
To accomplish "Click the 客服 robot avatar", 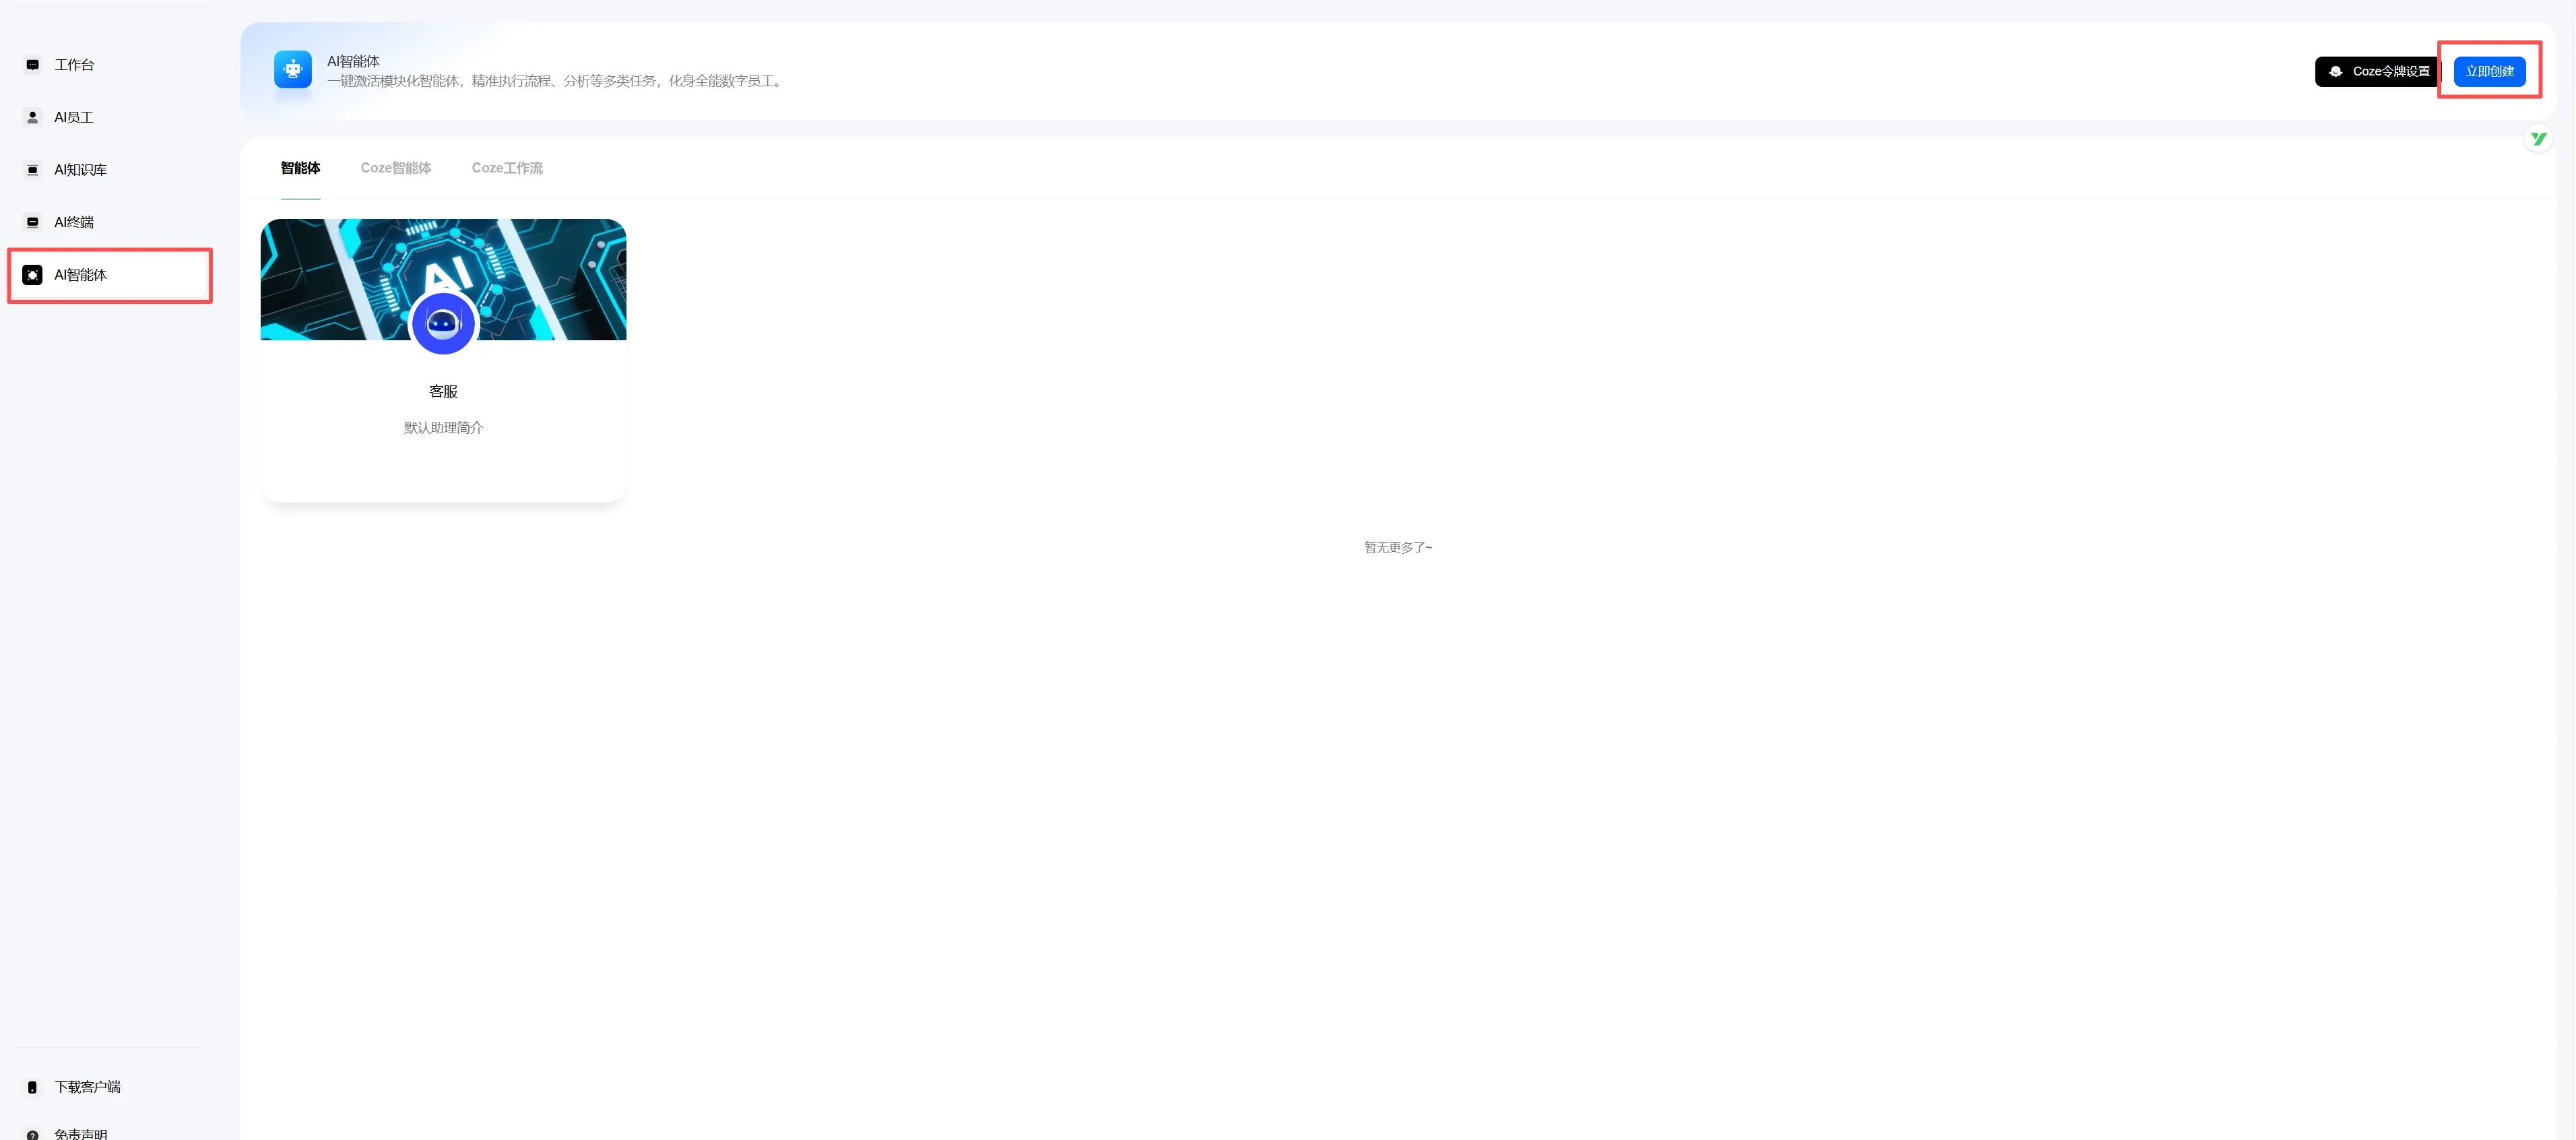I will (443, 324).
